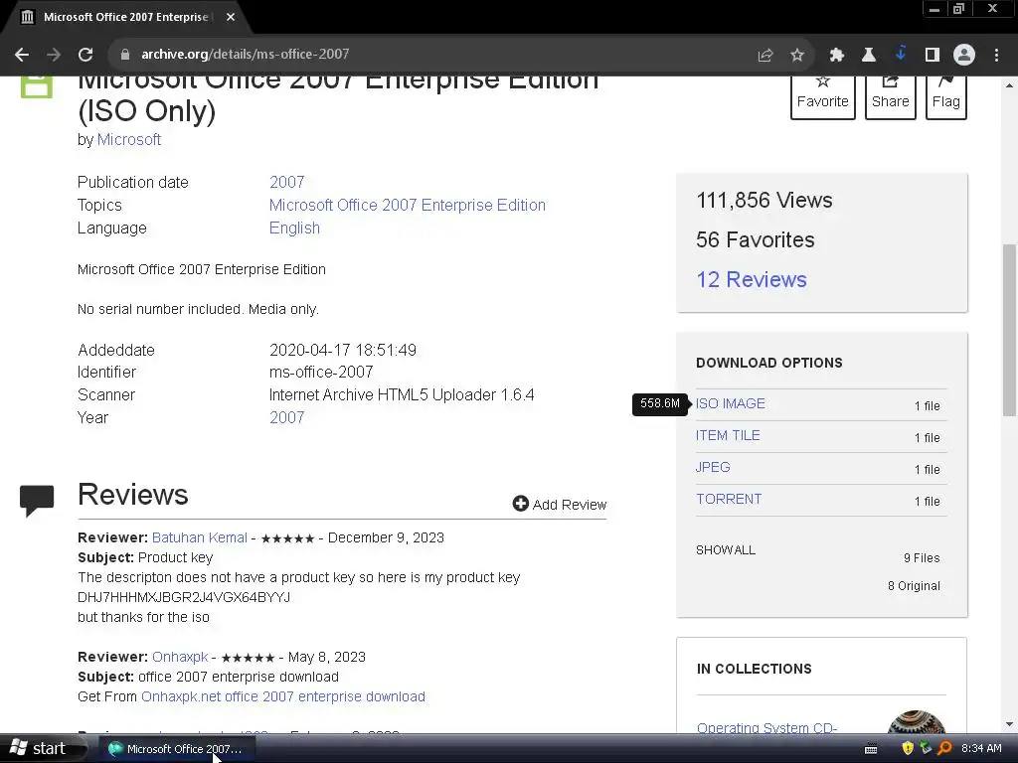Screen dimensions: 1018x763
Task: Open the 8 Original files listing
Action: point(914,586)
